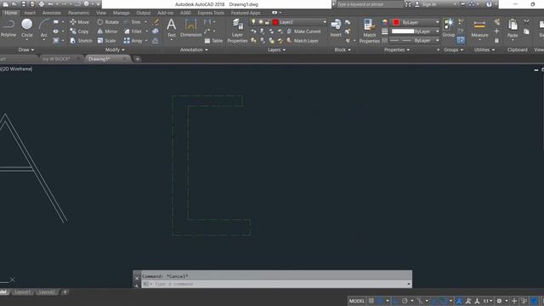Select the Arc draw tool

(43, 28)
